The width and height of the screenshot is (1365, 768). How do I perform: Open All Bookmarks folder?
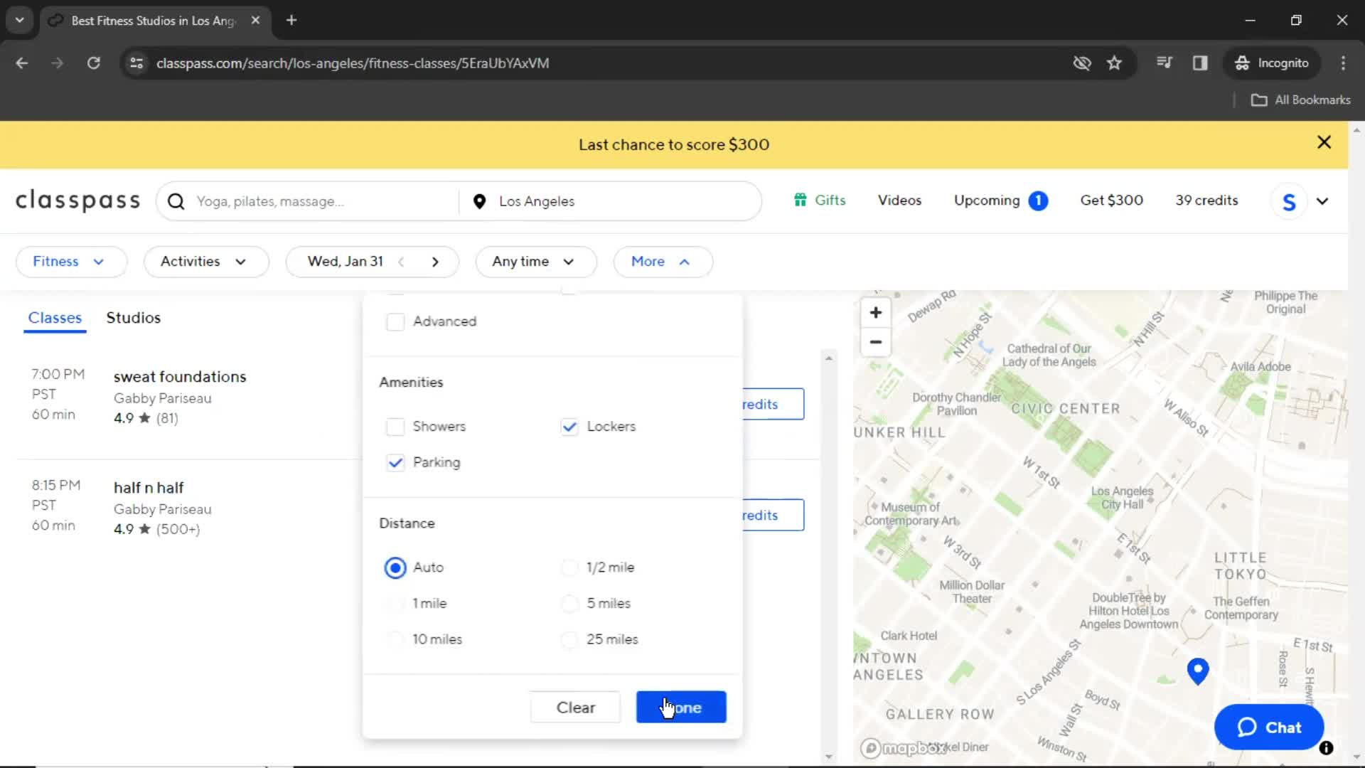click(1300, 100)
